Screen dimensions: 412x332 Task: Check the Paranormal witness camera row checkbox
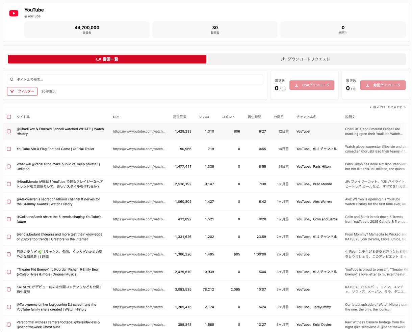point(9,325)
